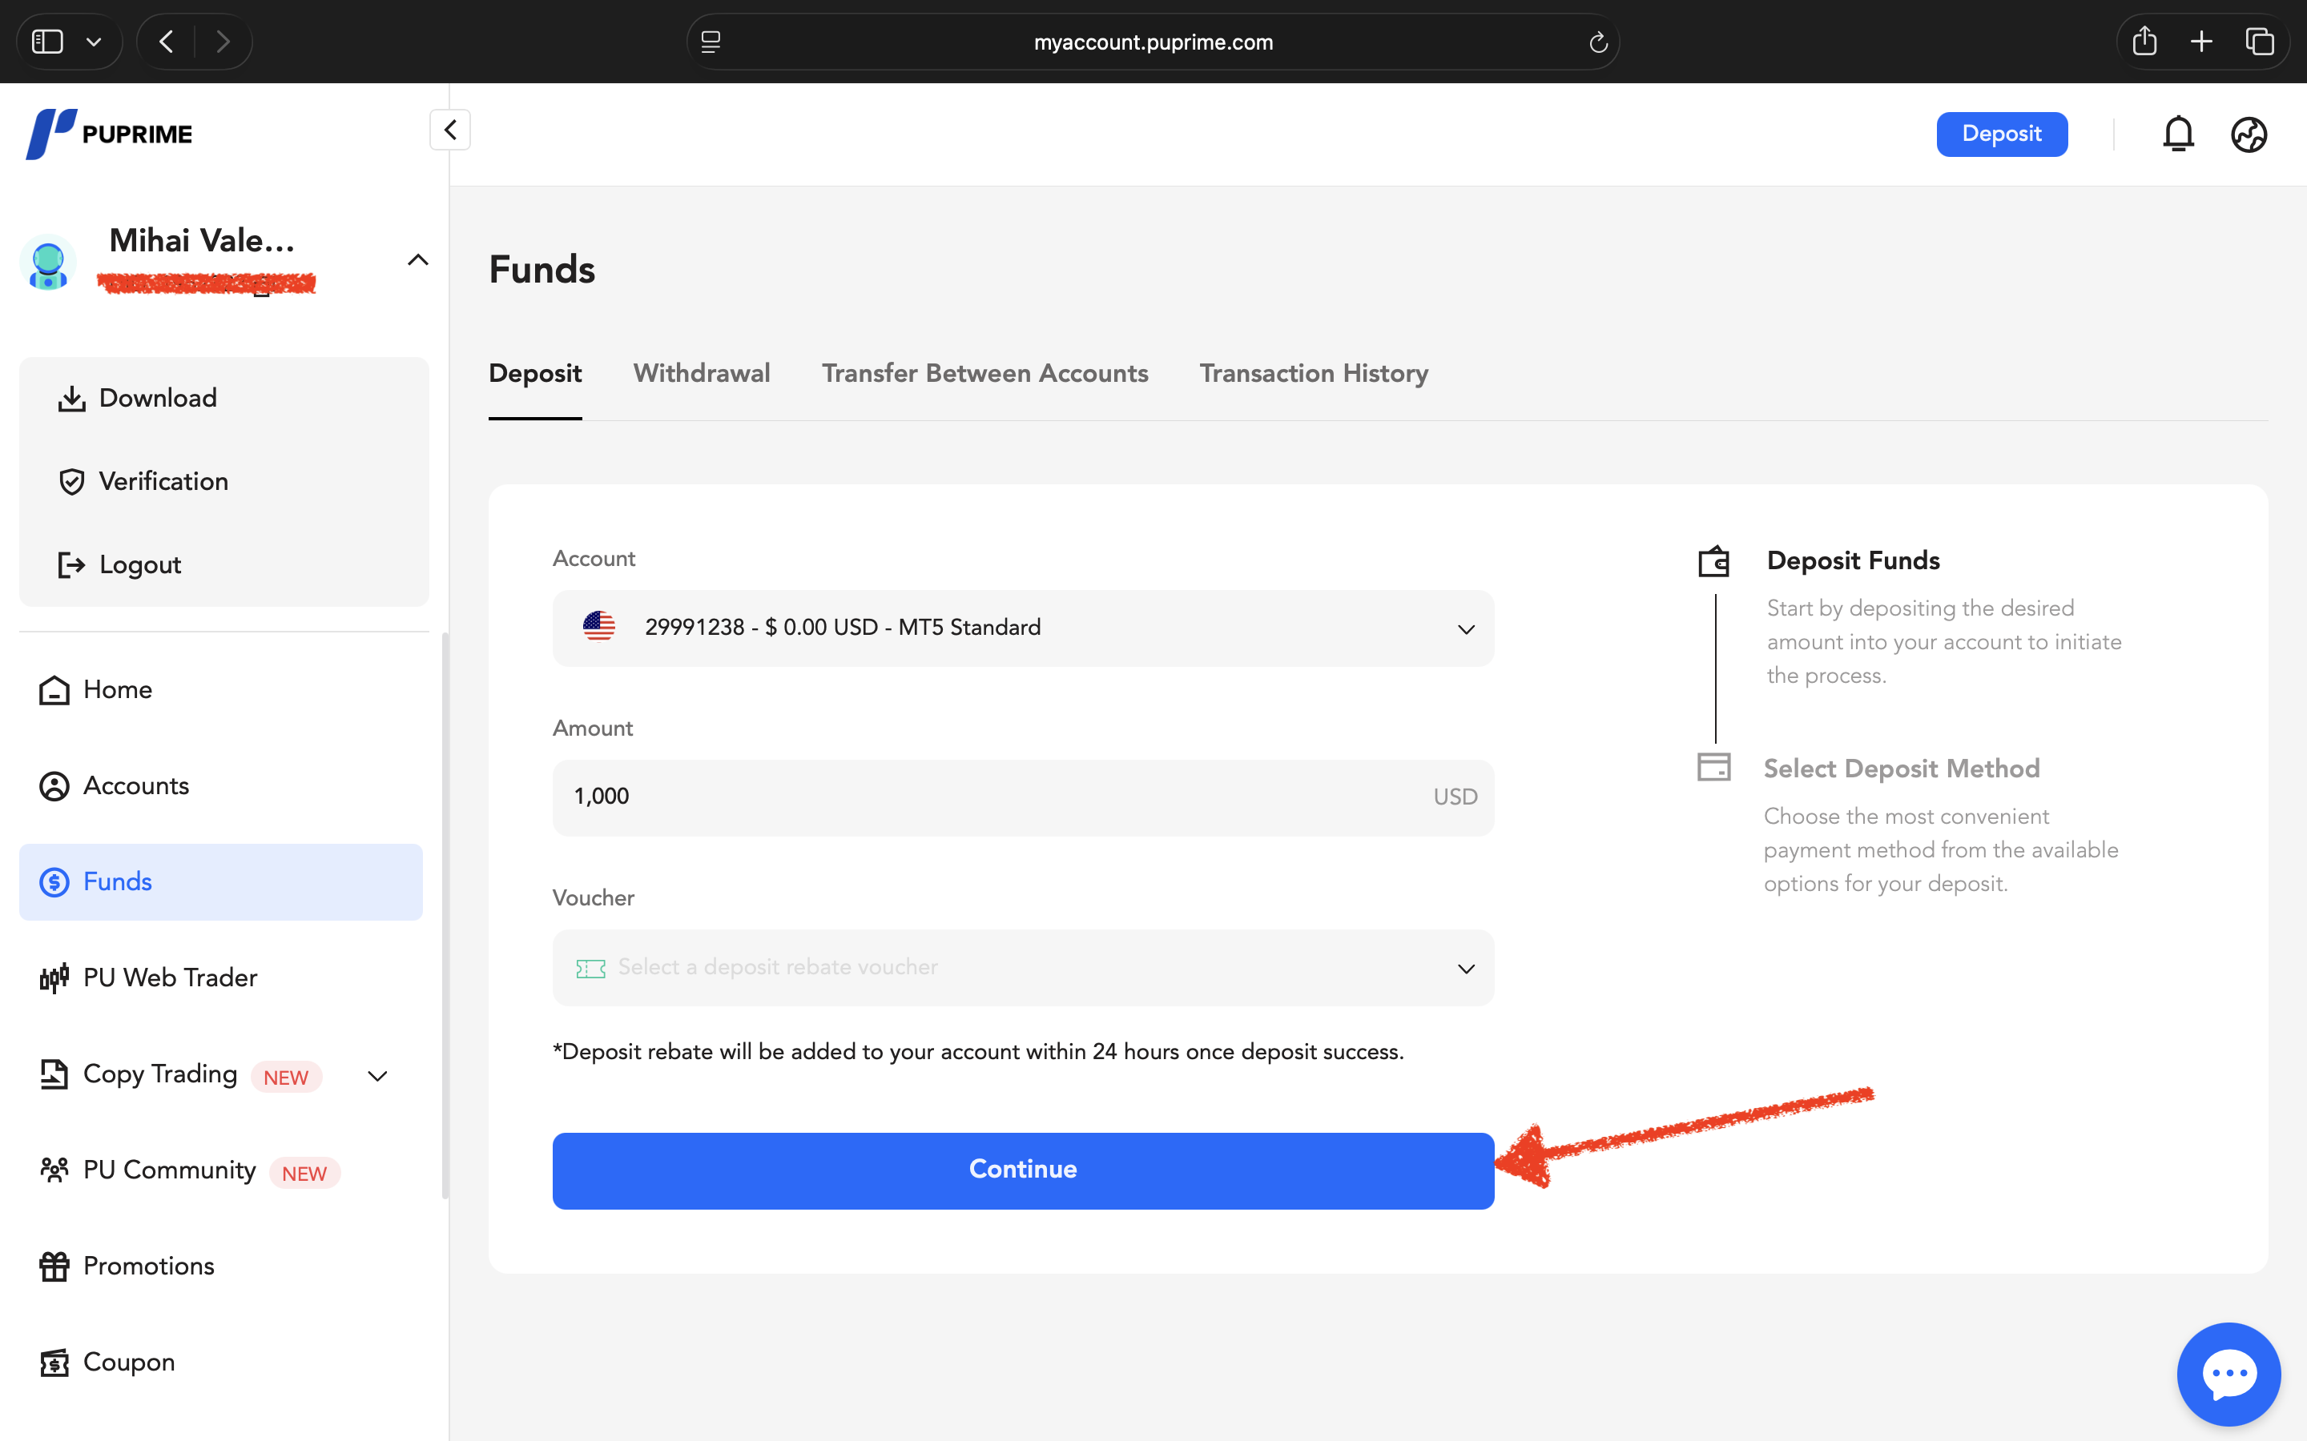The height and width of the screenshot is (1441, 2307).
Task: Click the Amount input field
Action: click(1023, 797)
